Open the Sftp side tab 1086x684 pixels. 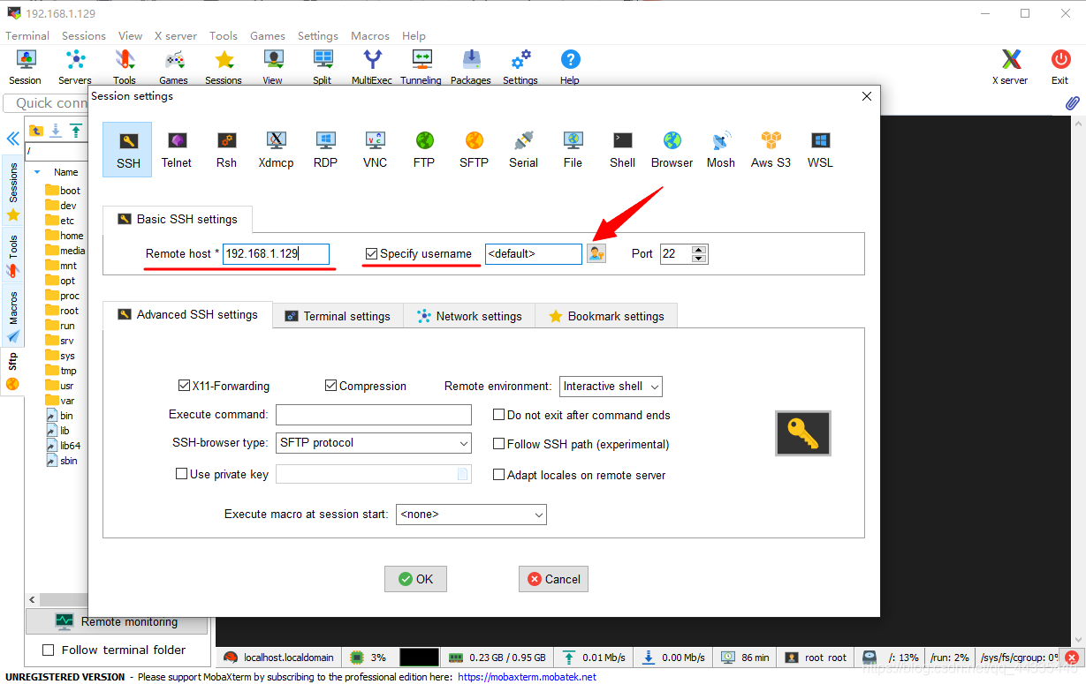(x=12, y=372)
